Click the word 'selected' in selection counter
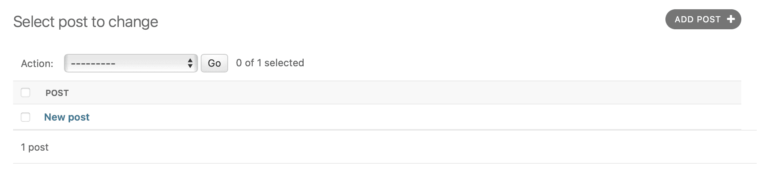 pyautogui.click(x=284, y=63)
